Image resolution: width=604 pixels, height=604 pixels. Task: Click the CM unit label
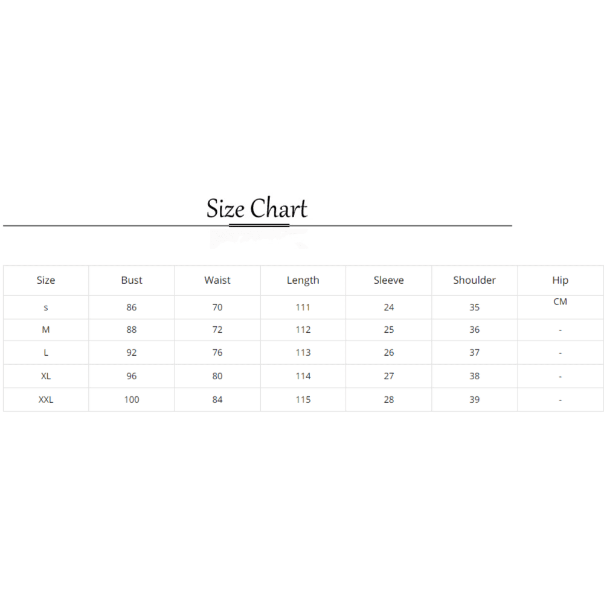560,301
